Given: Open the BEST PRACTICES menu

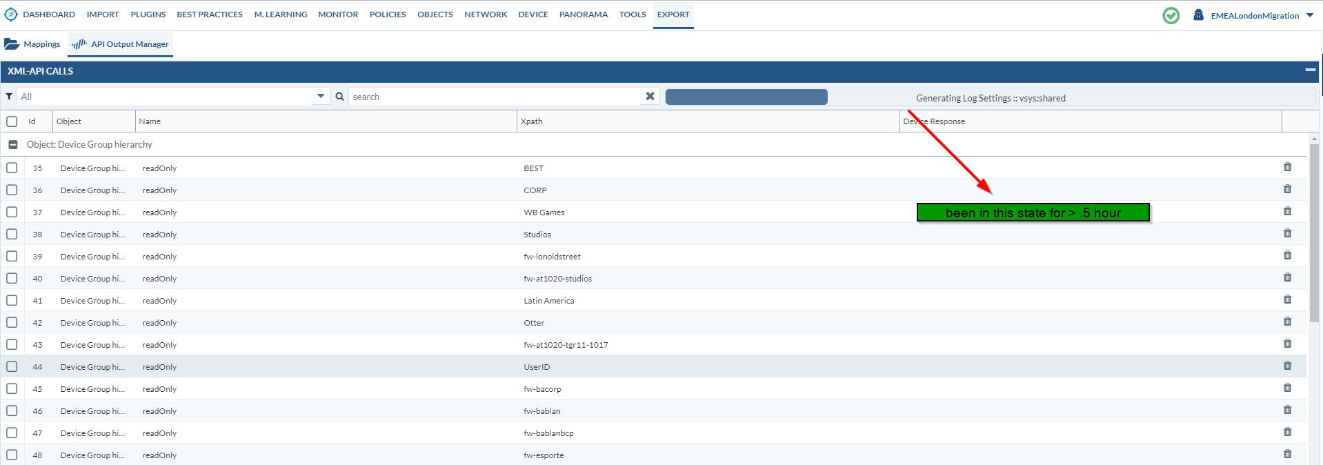Looking at the screenshot, I should click(x=210, y=14).
